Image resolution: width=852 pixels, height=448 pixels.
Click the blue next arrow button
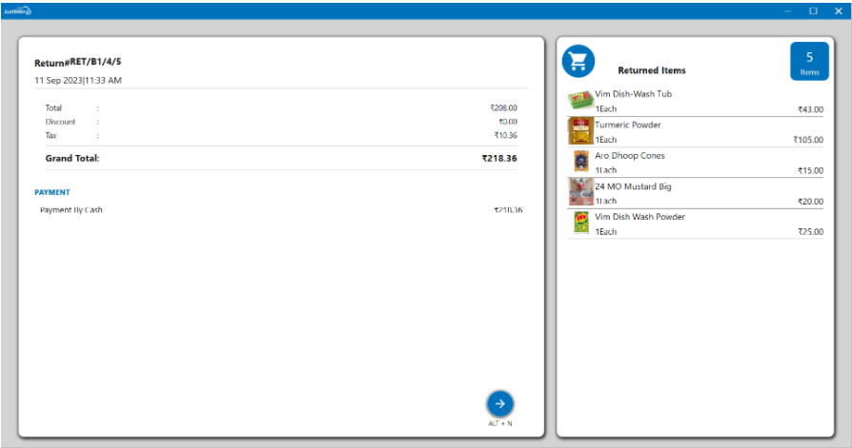(499, 402)
